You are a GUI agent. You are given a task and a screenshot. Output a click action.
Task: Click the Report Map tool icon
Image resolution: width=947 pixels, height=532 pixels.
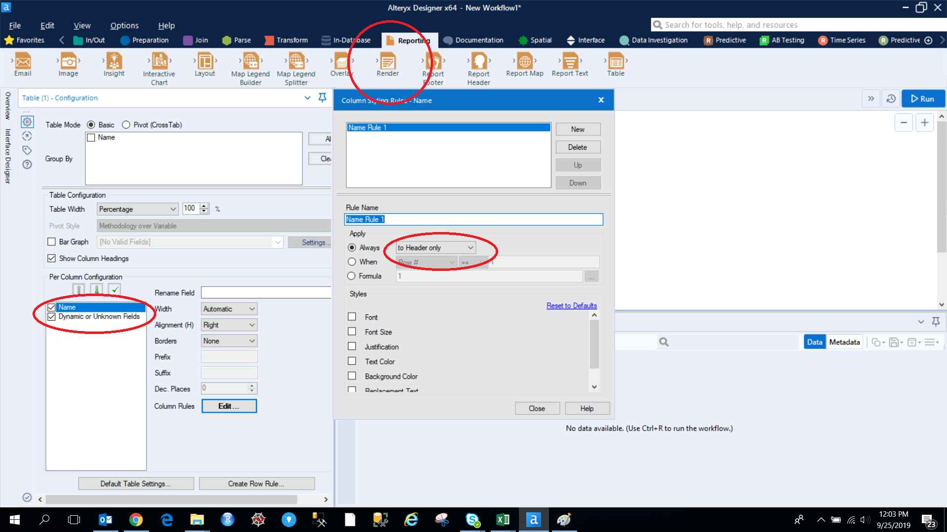coord(524,62)
